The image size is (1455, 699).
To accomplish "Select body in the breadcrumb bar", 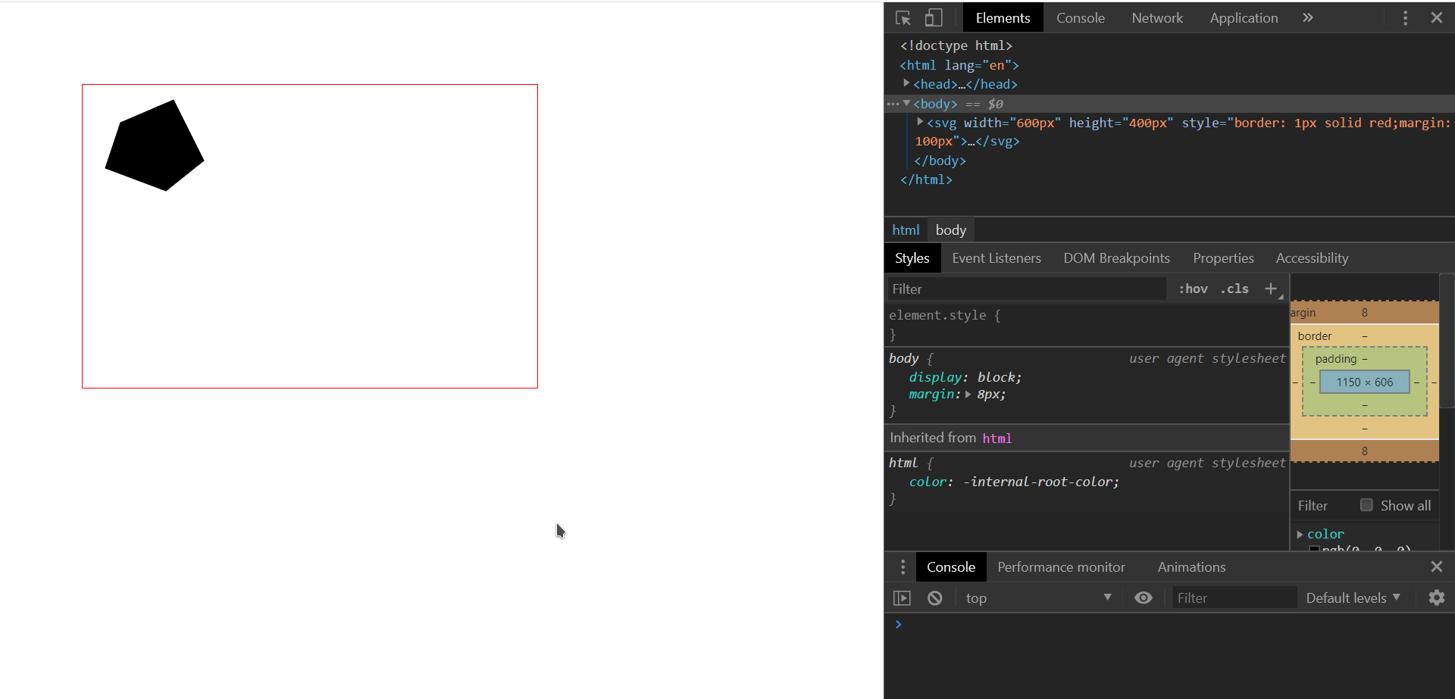I will [x=950, y=229].
